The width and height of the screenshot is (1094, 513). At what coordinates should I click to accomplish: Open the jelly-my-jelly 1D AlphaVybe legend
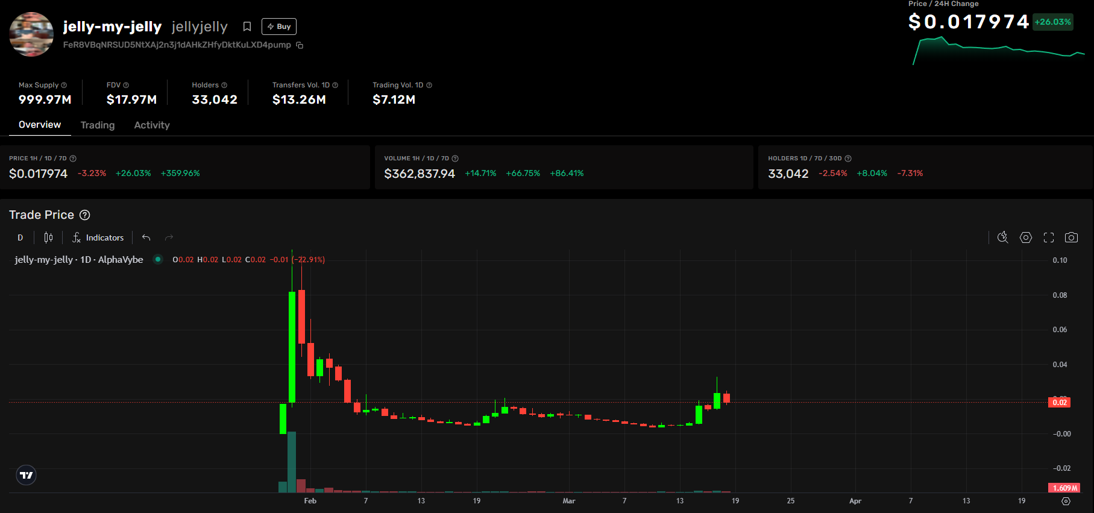pos(79,259)
